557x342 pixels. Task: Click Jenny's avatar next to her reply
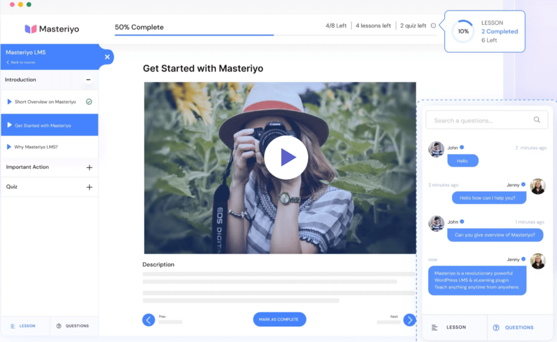click(538, 186)
